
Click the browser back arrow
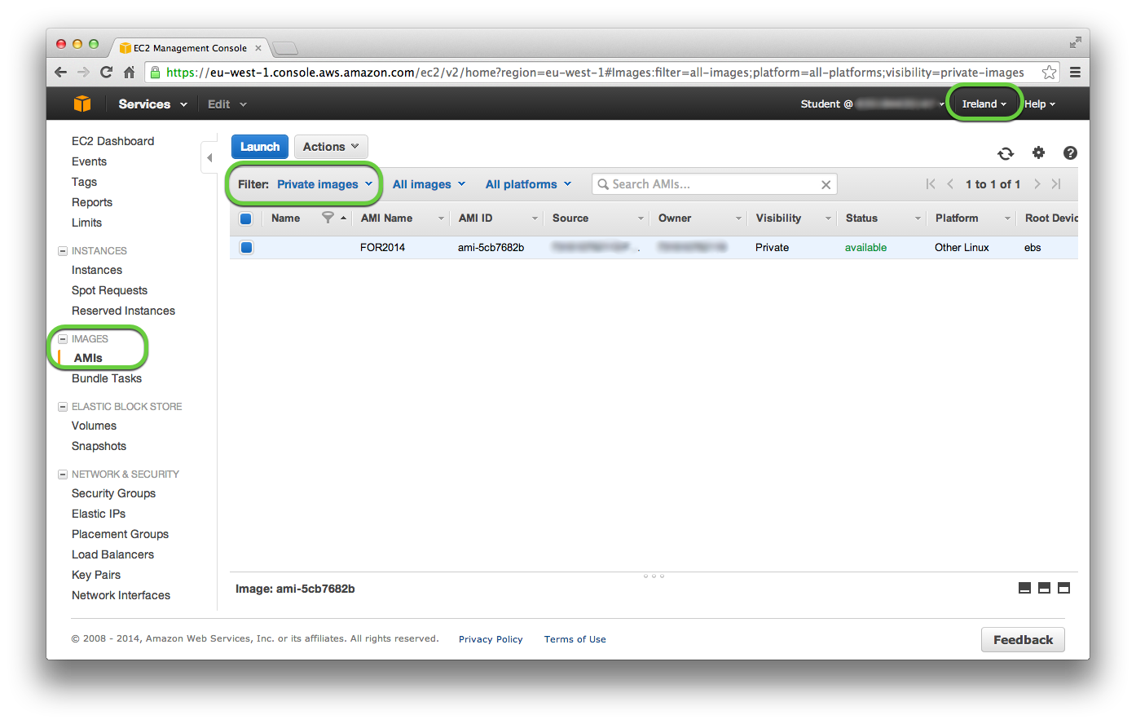(x=60, y=72)
